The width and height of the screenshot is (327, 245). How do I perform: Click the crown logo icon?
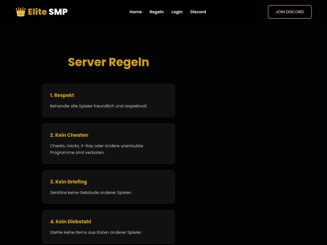(x=21, y=12)
